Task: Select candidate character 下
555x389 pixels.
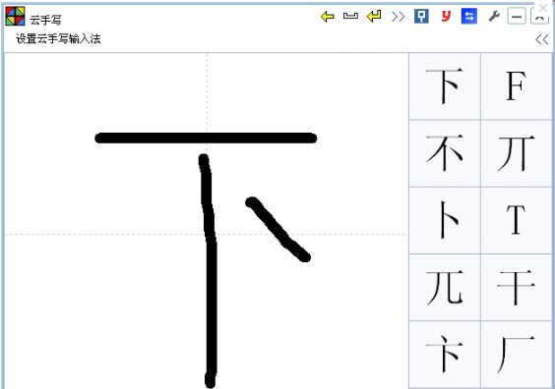Action: [x=445, y=86]
